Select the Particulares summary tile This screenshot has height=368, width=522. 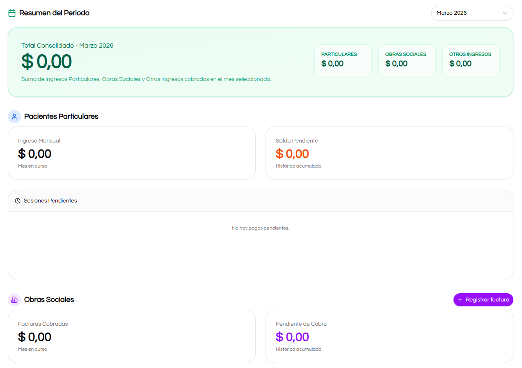click(x=343, y=60)
